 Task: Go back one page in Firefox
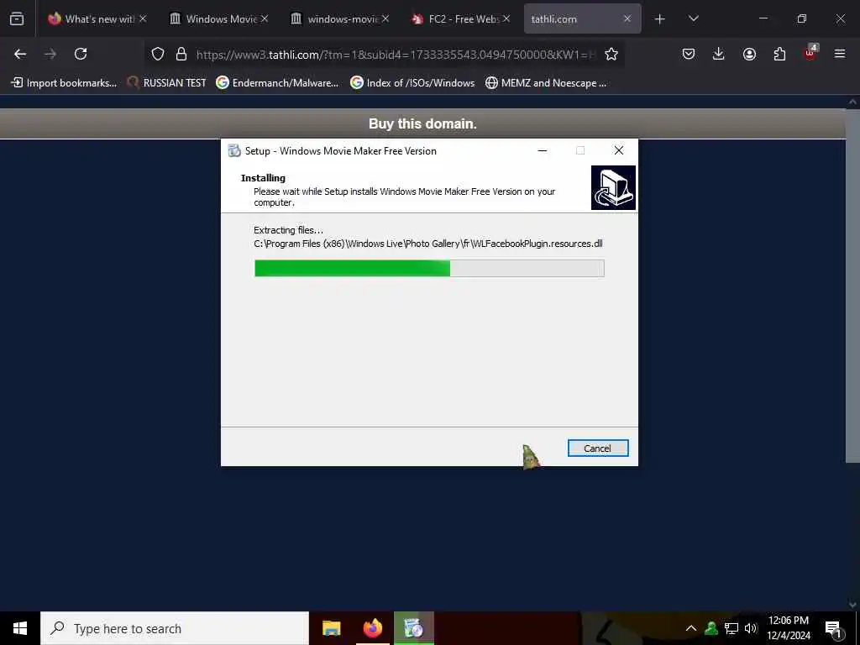click(x=20, y=54)
